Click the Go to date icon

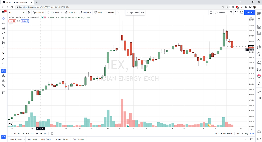52,133
